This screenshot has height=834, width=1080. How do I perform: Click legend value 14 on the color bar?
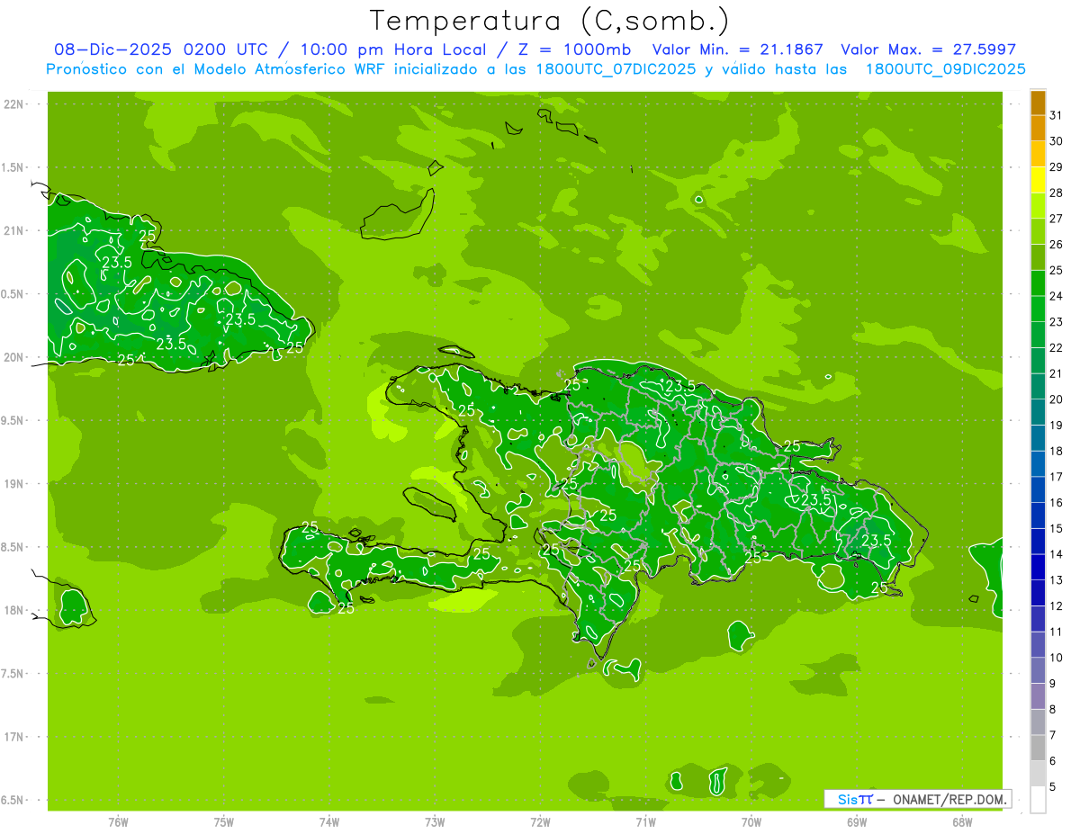click(1057, 554)
